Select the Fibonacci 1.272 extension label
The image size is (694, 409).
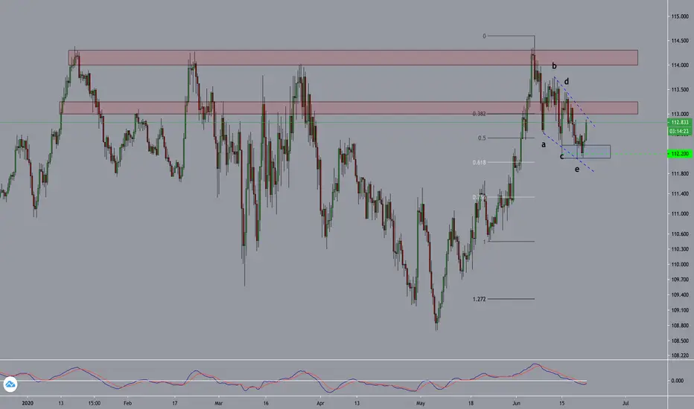(x=479, y=299)
